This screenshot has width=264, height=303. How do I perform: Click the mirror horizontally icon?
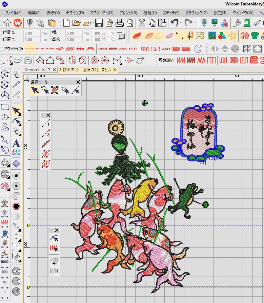(x=215, y=49)
